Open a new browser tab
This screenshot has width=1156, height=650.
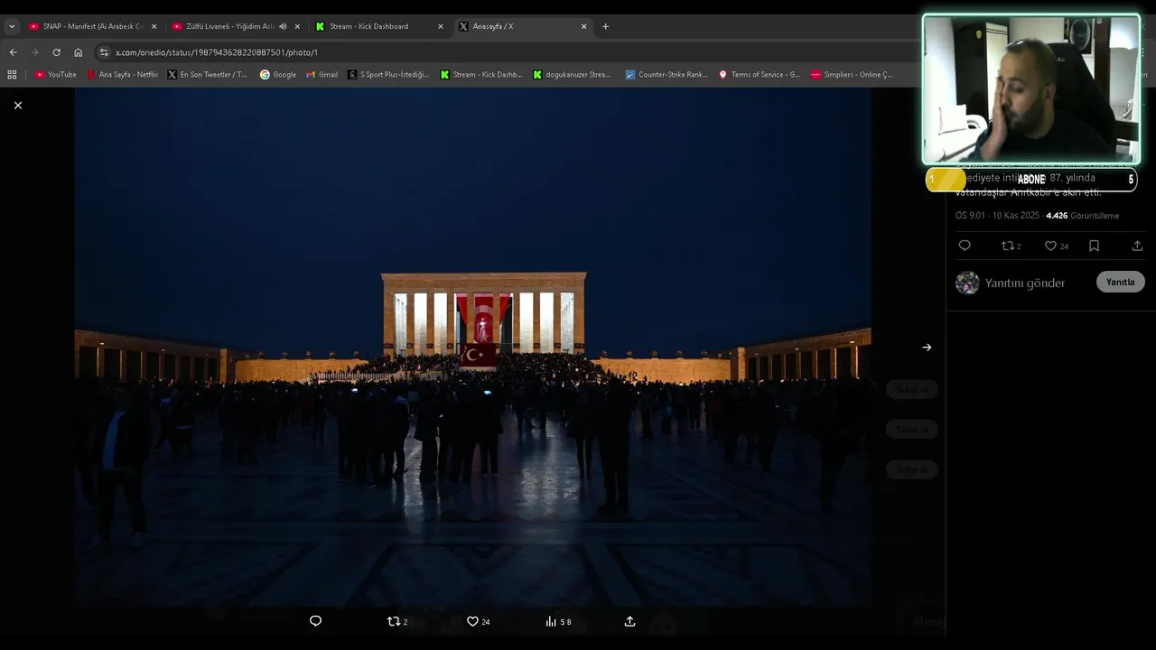605,26
